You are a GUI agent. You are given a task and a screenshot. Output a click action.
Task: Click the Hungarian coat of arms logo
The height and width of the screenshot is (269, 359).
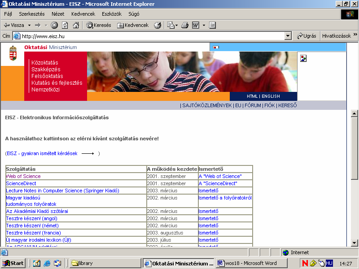click(x=13, y=53)
